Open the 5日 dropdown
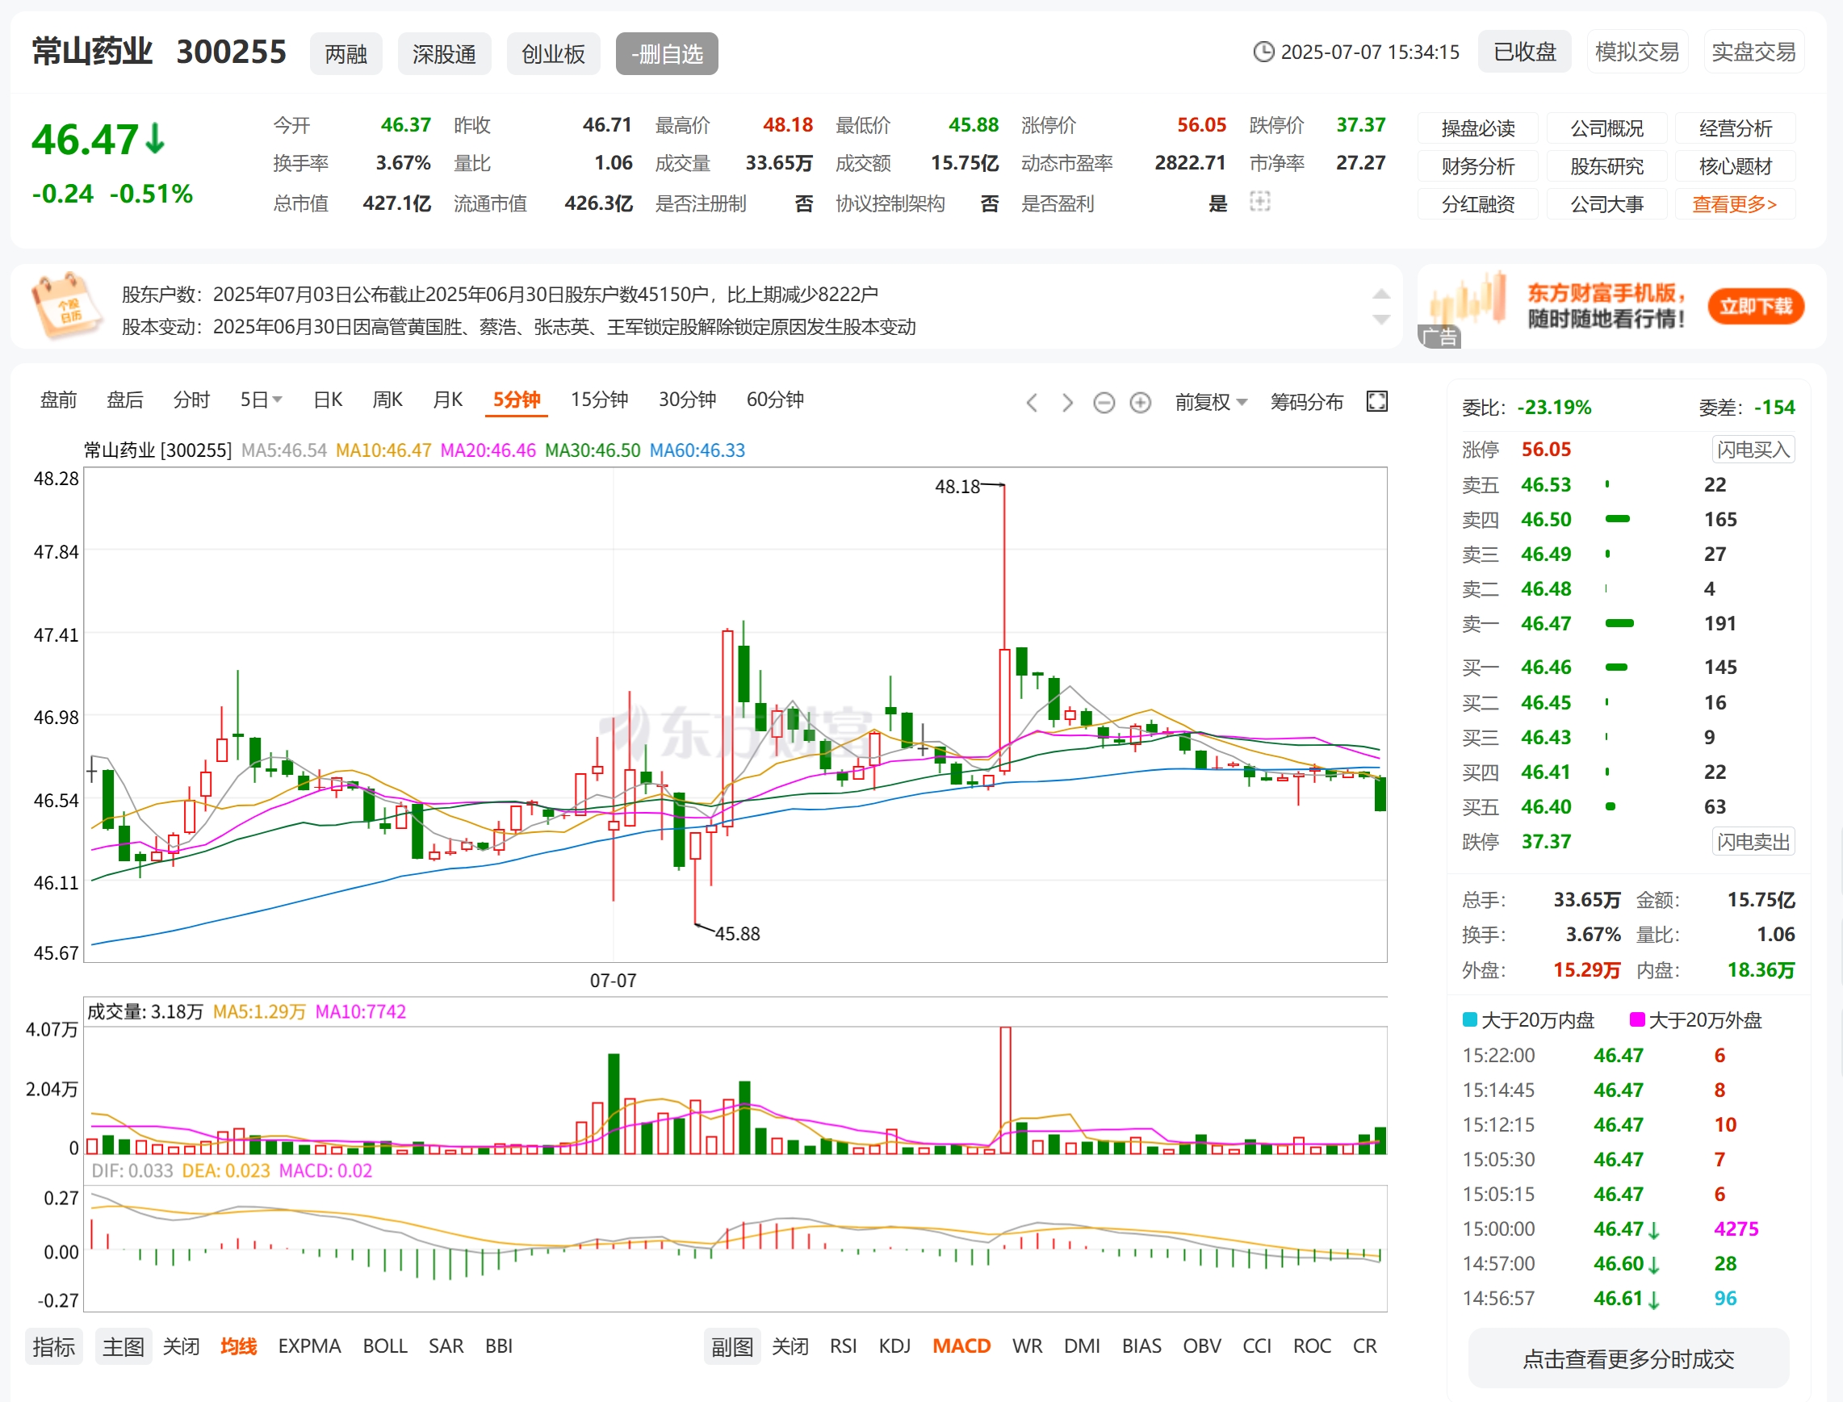The height and width of the screenshot is (1402, 1843). 262,400
